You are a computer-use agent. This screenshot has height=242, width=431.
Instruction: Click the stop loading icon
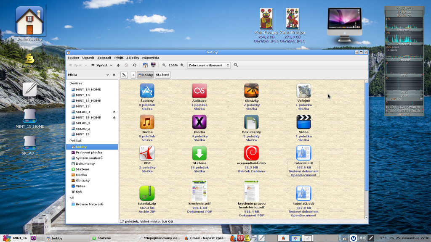tap(126, 65)
